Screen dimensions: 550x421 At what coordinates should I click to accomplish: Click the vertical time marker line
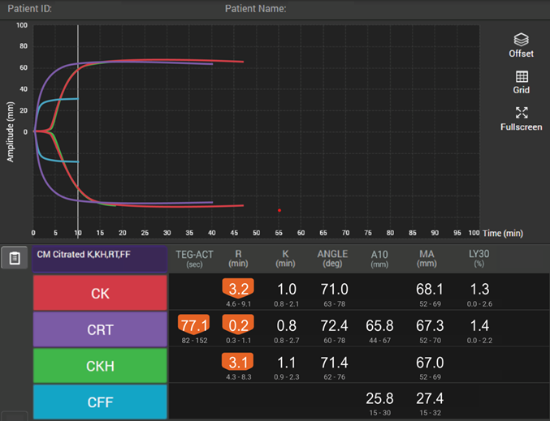point(78,131)
